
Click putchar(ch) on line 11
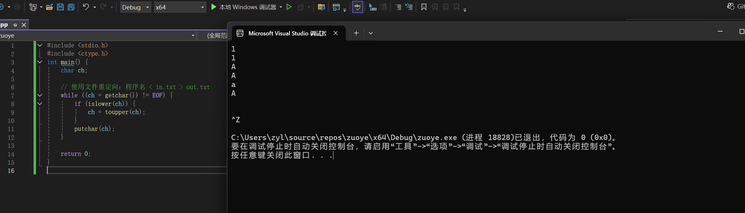[x=92, y=129]
